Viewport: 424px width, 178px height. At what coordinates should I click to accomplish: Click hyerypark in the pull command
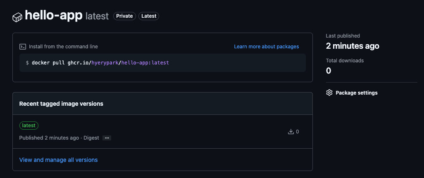pyautogui.click(x=105, y=63)
